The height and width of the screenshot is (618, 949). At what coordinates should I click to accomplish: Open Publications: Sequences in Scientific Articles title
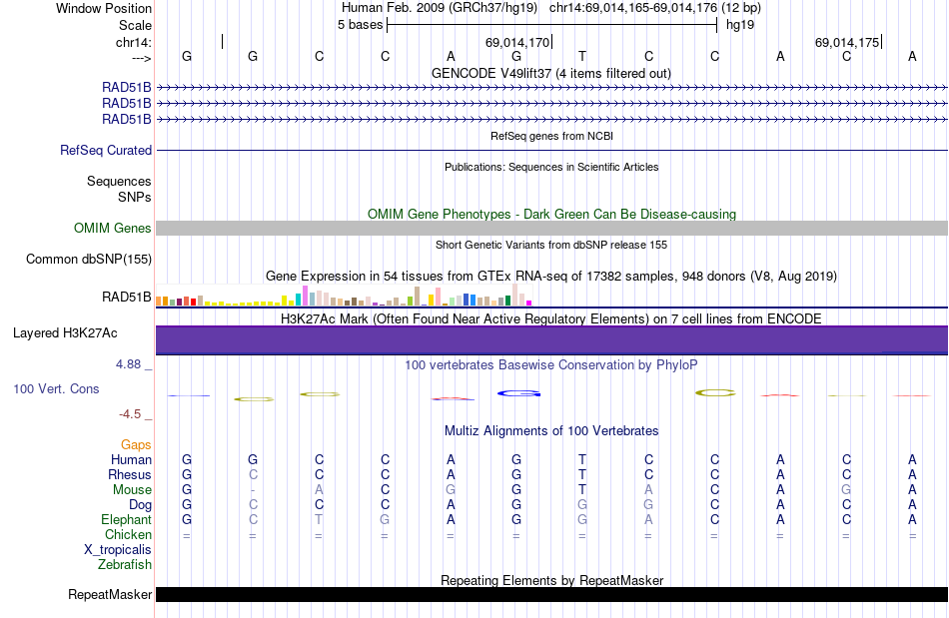[551, 167]
